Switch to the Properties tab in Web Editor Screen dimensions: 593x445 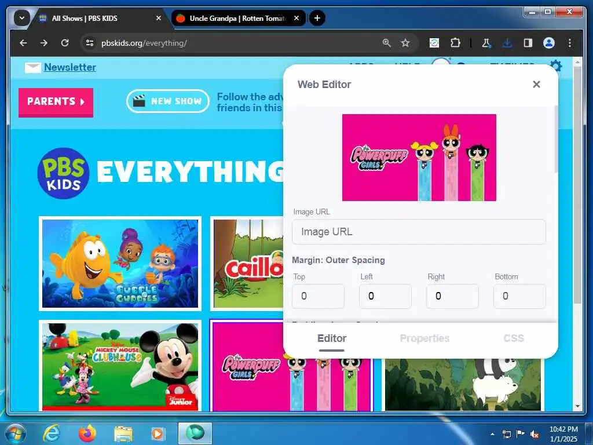pos(424,338)
